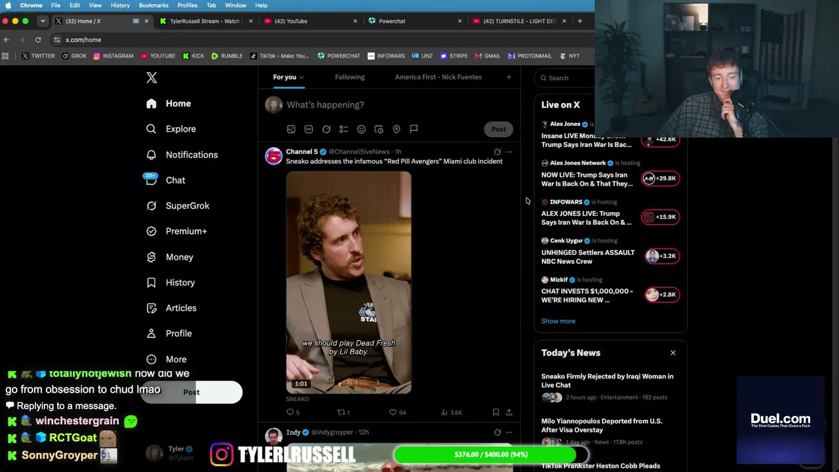The height and width of the screenshot is (472, 839).
Task: Click the x.com/home address bar
Action: click(x=83, y=40)
